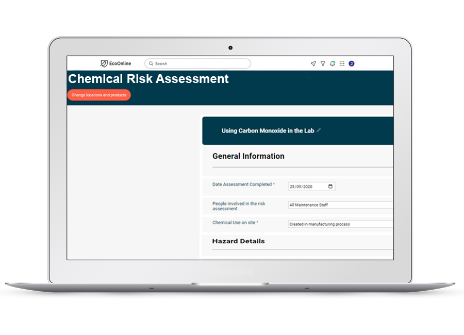
Task: Click the Chemical Use on site label
Action: pos(235,223)
